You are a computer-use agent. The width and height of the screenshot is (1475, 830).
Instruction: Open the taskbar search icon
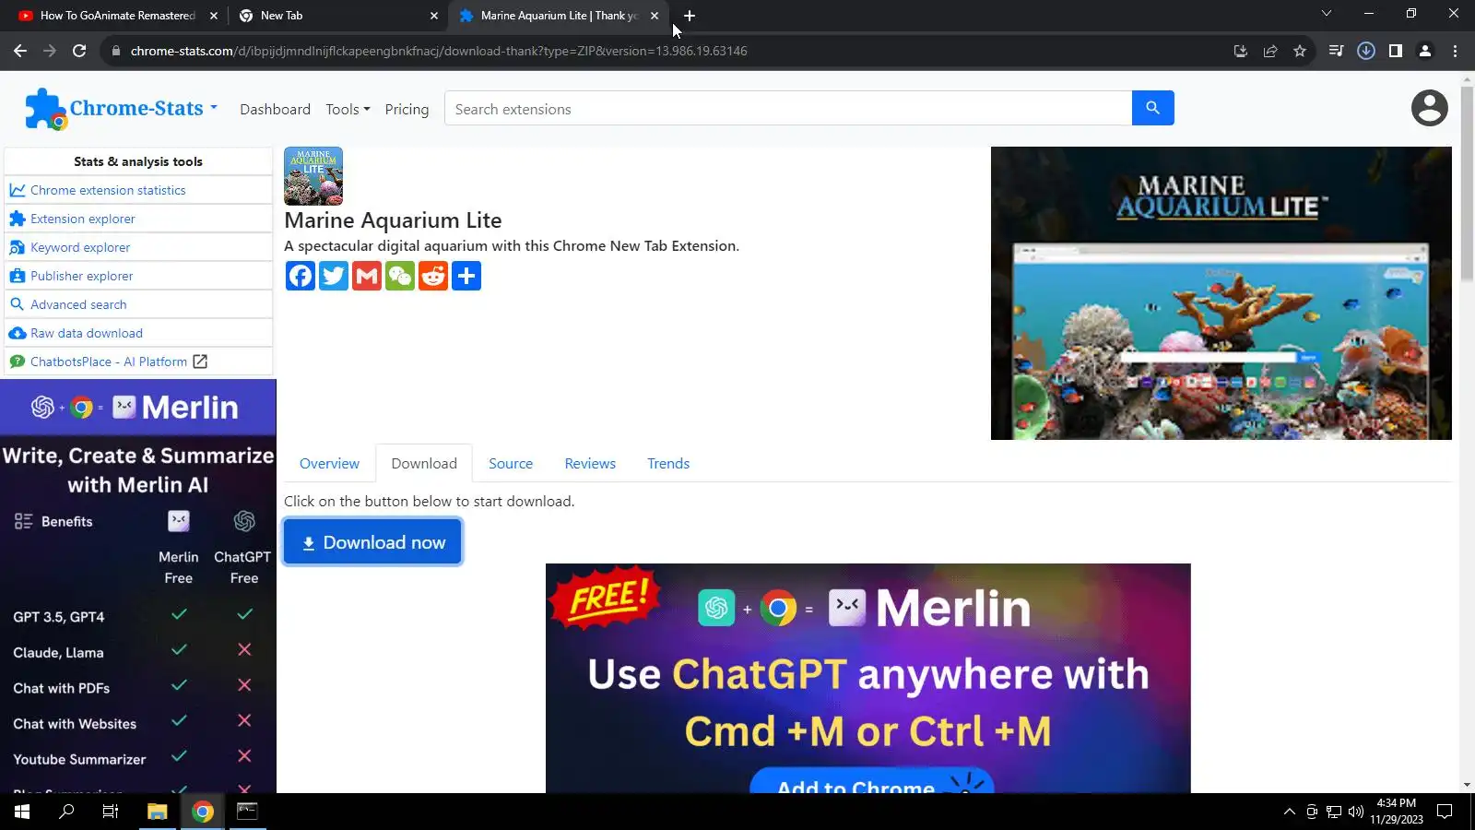(66, 812)
